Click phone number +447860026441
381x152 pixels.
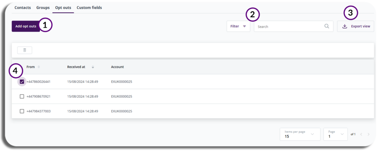point(38,82)
